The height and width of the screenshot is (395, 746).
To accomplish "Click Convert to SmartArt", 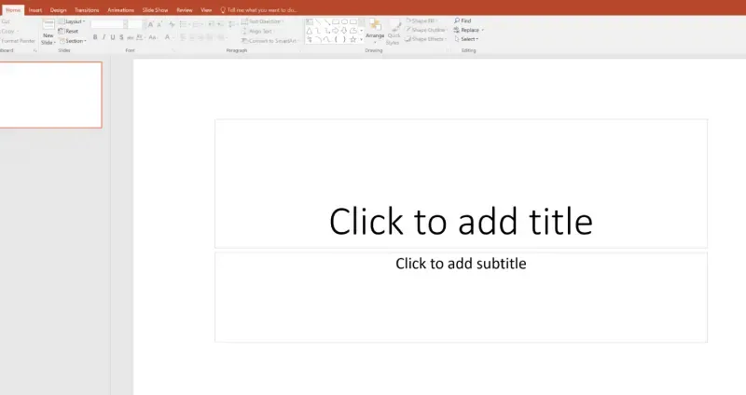I will click(269, 41).
